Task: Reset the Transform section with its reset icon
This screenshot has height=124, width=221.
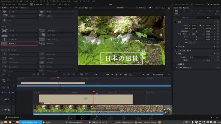Action: click(x=218, y=22)
